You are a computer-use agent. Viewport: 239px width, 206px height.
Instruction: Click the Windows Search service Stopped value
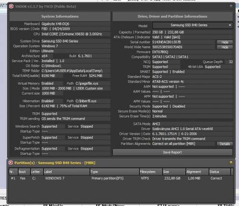[87, 126]
